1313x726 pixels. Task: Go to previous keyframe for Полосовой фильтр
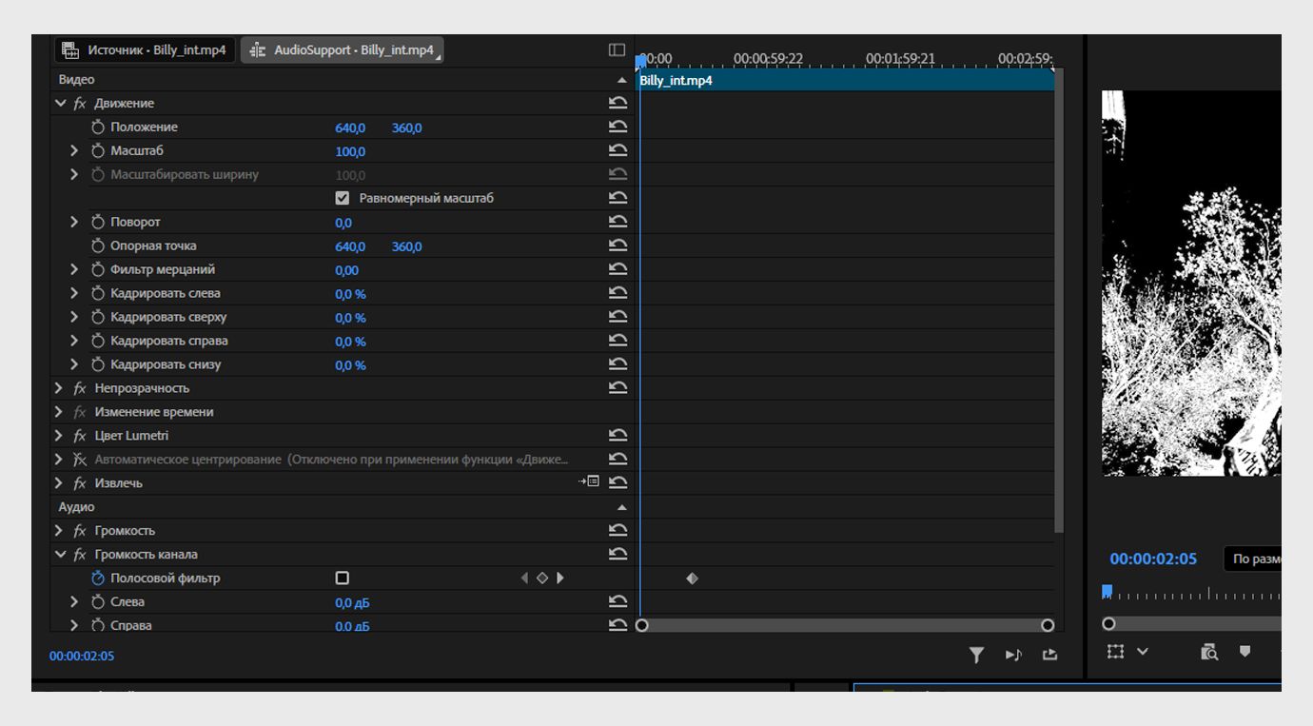[x=524, y=578]
